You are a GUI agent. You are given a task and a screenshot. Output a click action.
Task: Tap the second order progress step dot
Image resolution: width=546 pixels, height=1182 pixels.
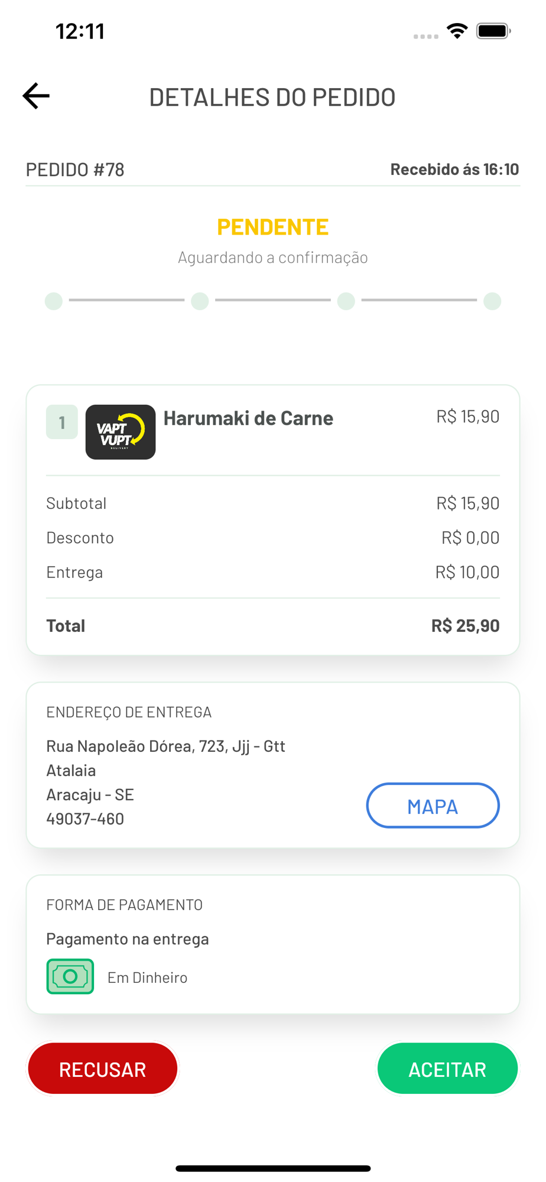click(x=200, y=301)
